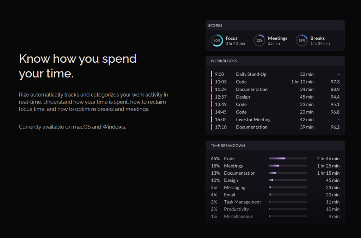Viewport: 361px width, 238px height.
Task: Click the Code progress bar in Time Breakdown
Action: pyautogui.click(x=288, y=158)
